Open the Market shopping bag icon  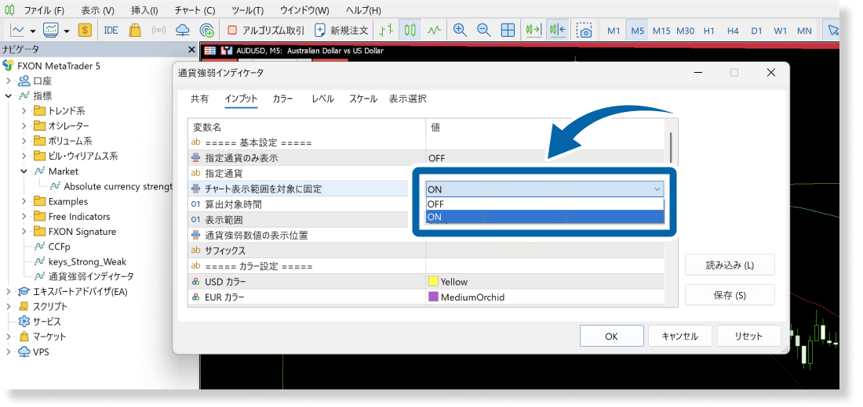point(135,31)
